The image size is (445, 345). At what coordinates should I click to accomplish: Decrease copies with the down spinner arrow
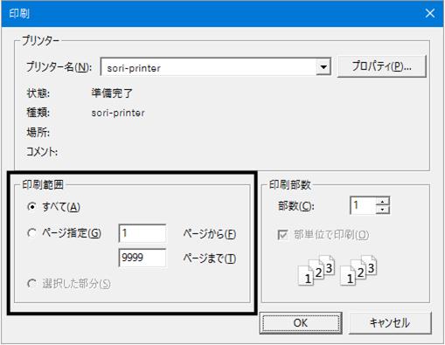(383, 210)
